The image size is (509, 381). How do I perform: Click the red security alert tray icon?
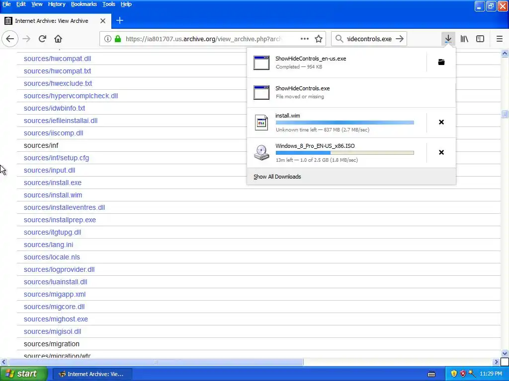click(x=463, y=374)
